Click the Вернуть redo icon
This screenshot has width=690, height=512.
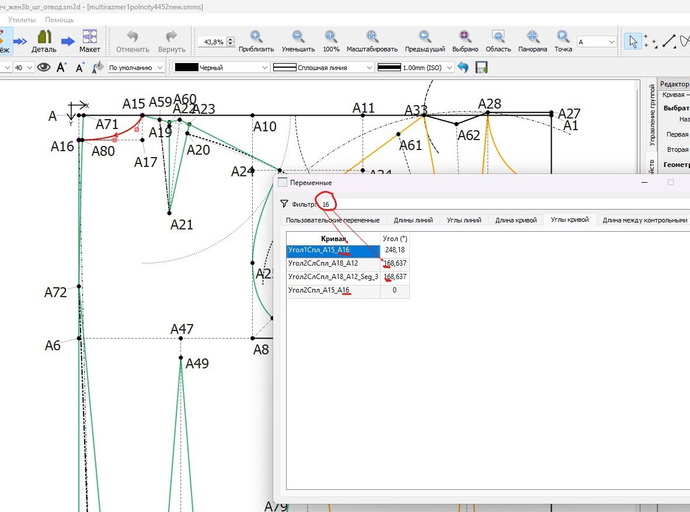coord(172,37)
